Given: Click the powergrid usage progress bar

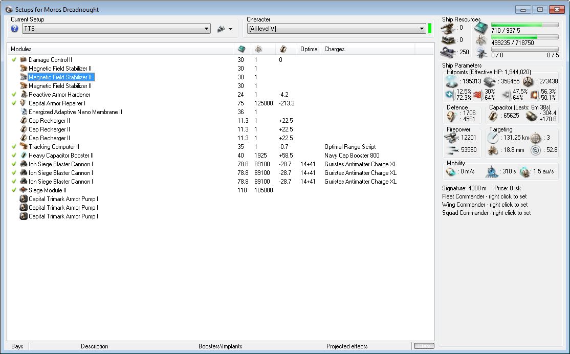Looking at the screenshot, I should coord(524,37).
